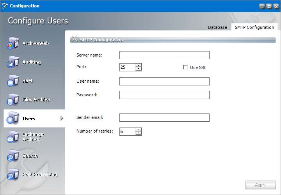The height and width of the screenshot is (195, 281).
Task: Focus the Password input field
Action: [x=164, y=95]
